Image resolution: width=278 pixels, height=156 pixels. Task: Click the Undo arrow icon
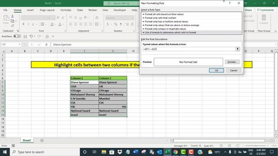click(x=31, y=36)
